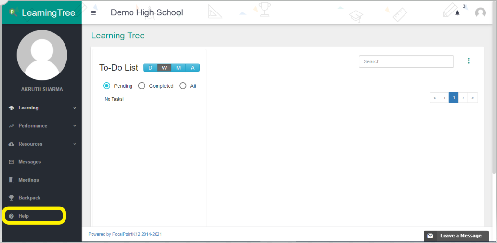
Task: Click the Messages envelope icon
Action: point(12,162)
